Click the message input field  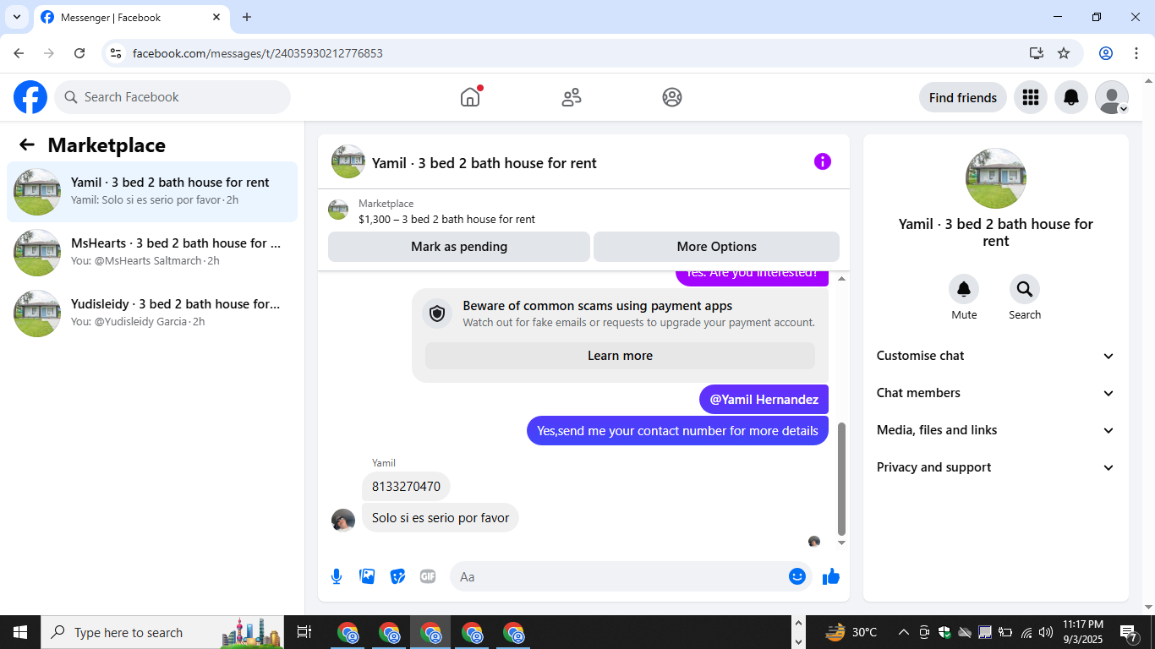coord(631,576)
